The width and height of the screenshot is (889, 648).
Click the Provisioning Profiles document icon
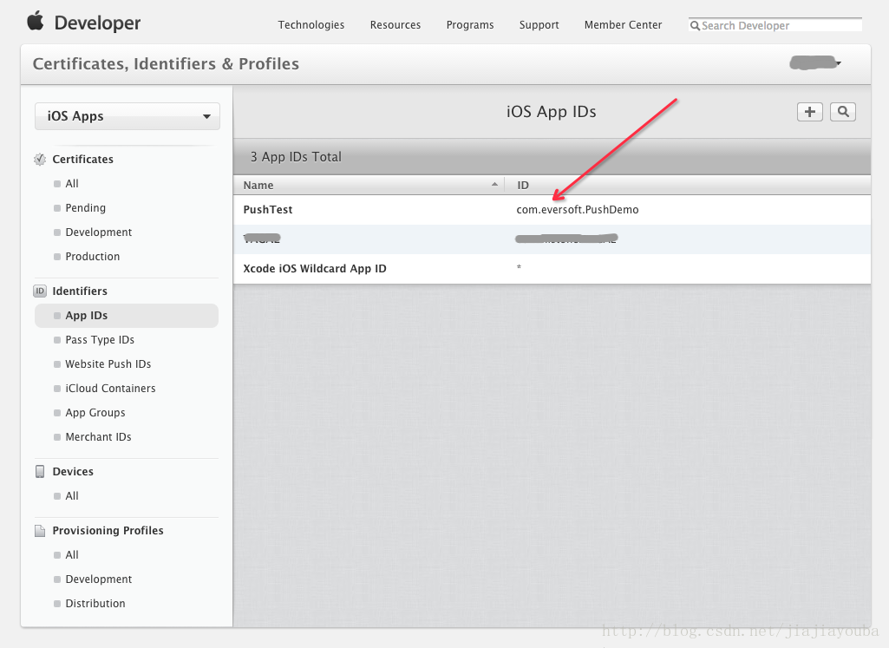point(40,531)
